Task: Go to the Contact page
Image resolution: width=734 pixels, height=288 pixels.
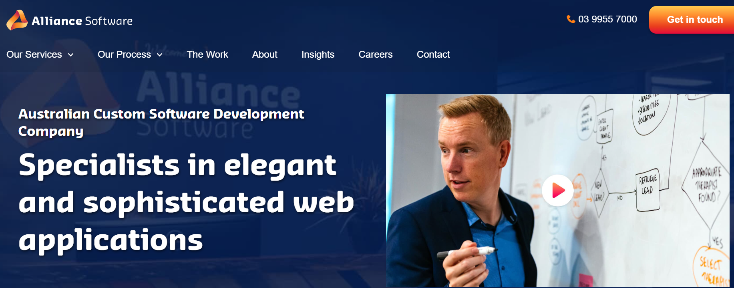Action: 433,54
